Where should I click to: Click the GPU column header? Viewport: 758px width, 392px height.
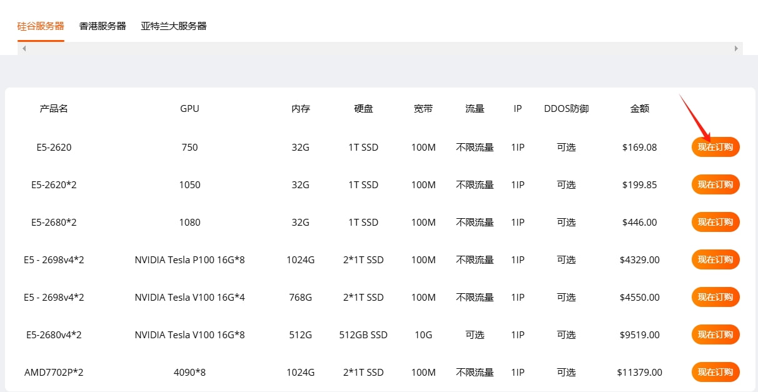click(x=189, y=109)
